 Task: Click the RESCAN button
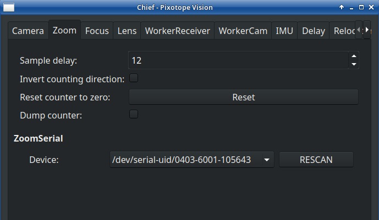click(316, 160)
